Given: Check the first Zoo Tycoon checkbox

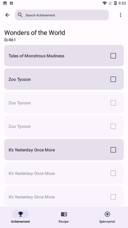Looking at the screenshot, I should (x=113, y=79).
